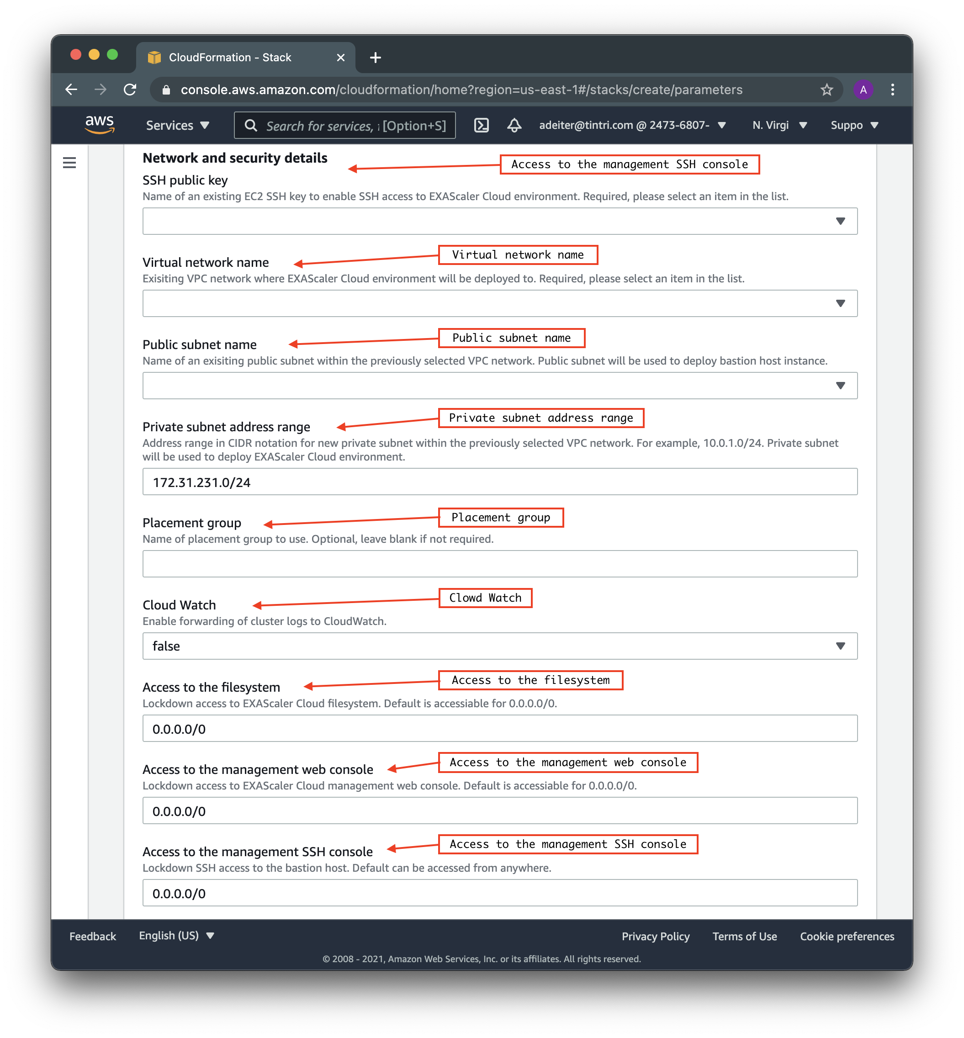
Task: Expand the SSH public key dropdown
Action: (499, 221)
